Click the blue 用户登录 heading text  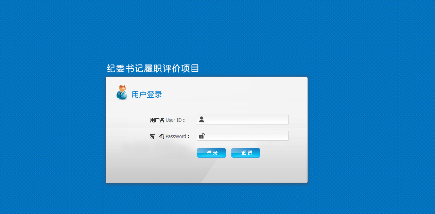click(147, 95)
